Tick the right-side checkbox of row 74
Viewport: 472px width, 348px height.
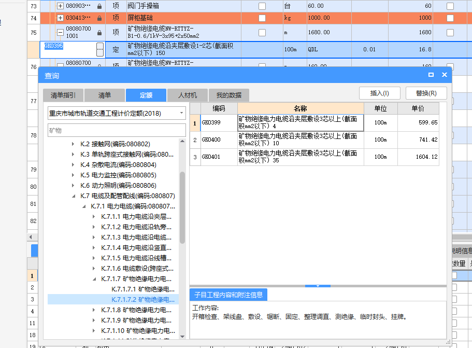tap(450, 18)
